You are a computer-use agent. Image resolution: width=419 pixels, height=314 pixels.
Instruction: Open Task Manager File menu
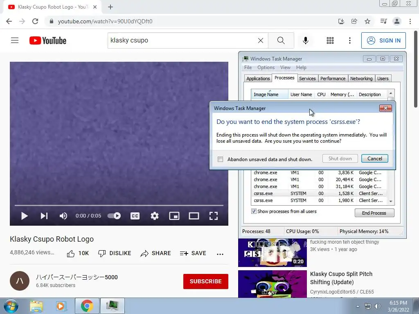pos(248,67)
